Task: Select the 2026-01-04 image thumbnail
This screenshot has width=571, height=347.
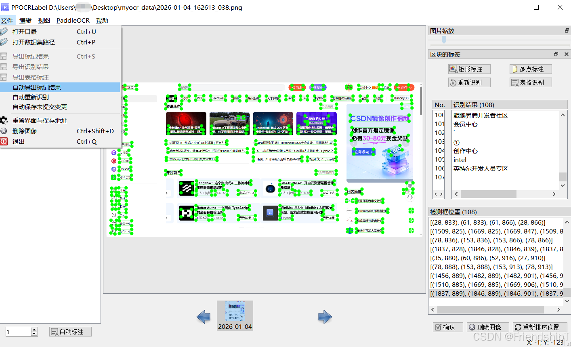Action: (235, 315)
